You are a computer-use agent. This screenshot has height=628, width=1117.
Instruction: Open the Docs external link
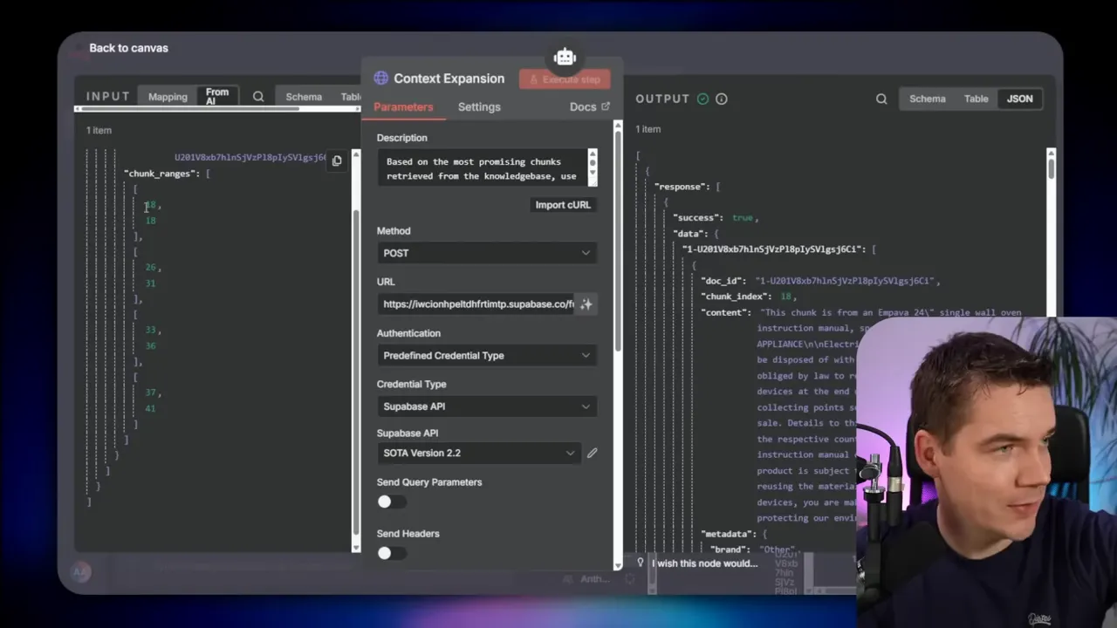tap(589, 106)
